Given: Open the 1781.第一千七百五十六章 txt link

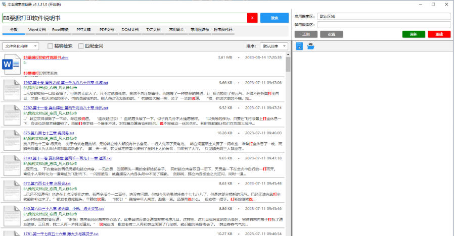Looking at the screenshot, I should (x=61, y=233).
